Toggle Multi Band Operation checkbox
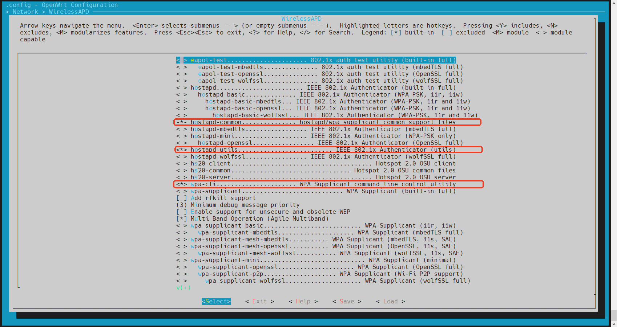Screen dimensions: 617x327 coord(182,219)
